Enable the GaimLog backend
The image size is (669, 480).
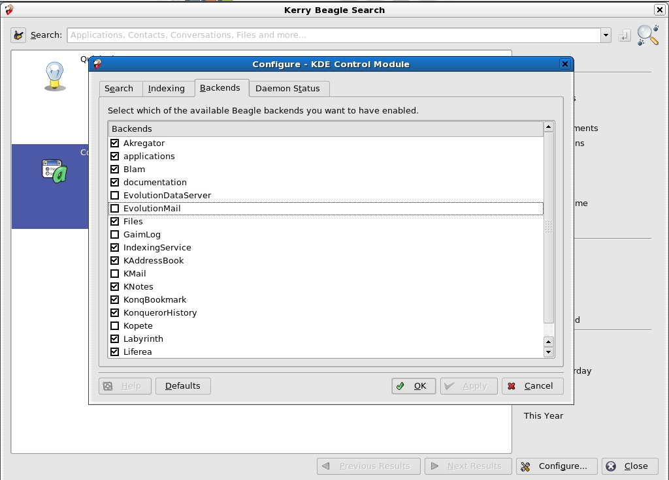pyautogui.click(x=114, y=234)
